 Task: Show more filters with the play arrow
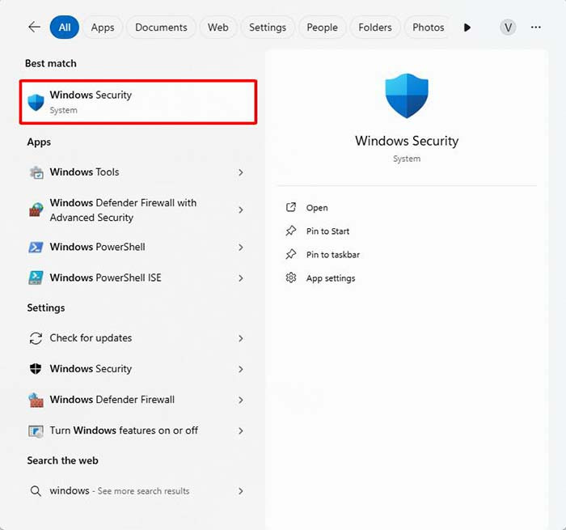[467, 28]
